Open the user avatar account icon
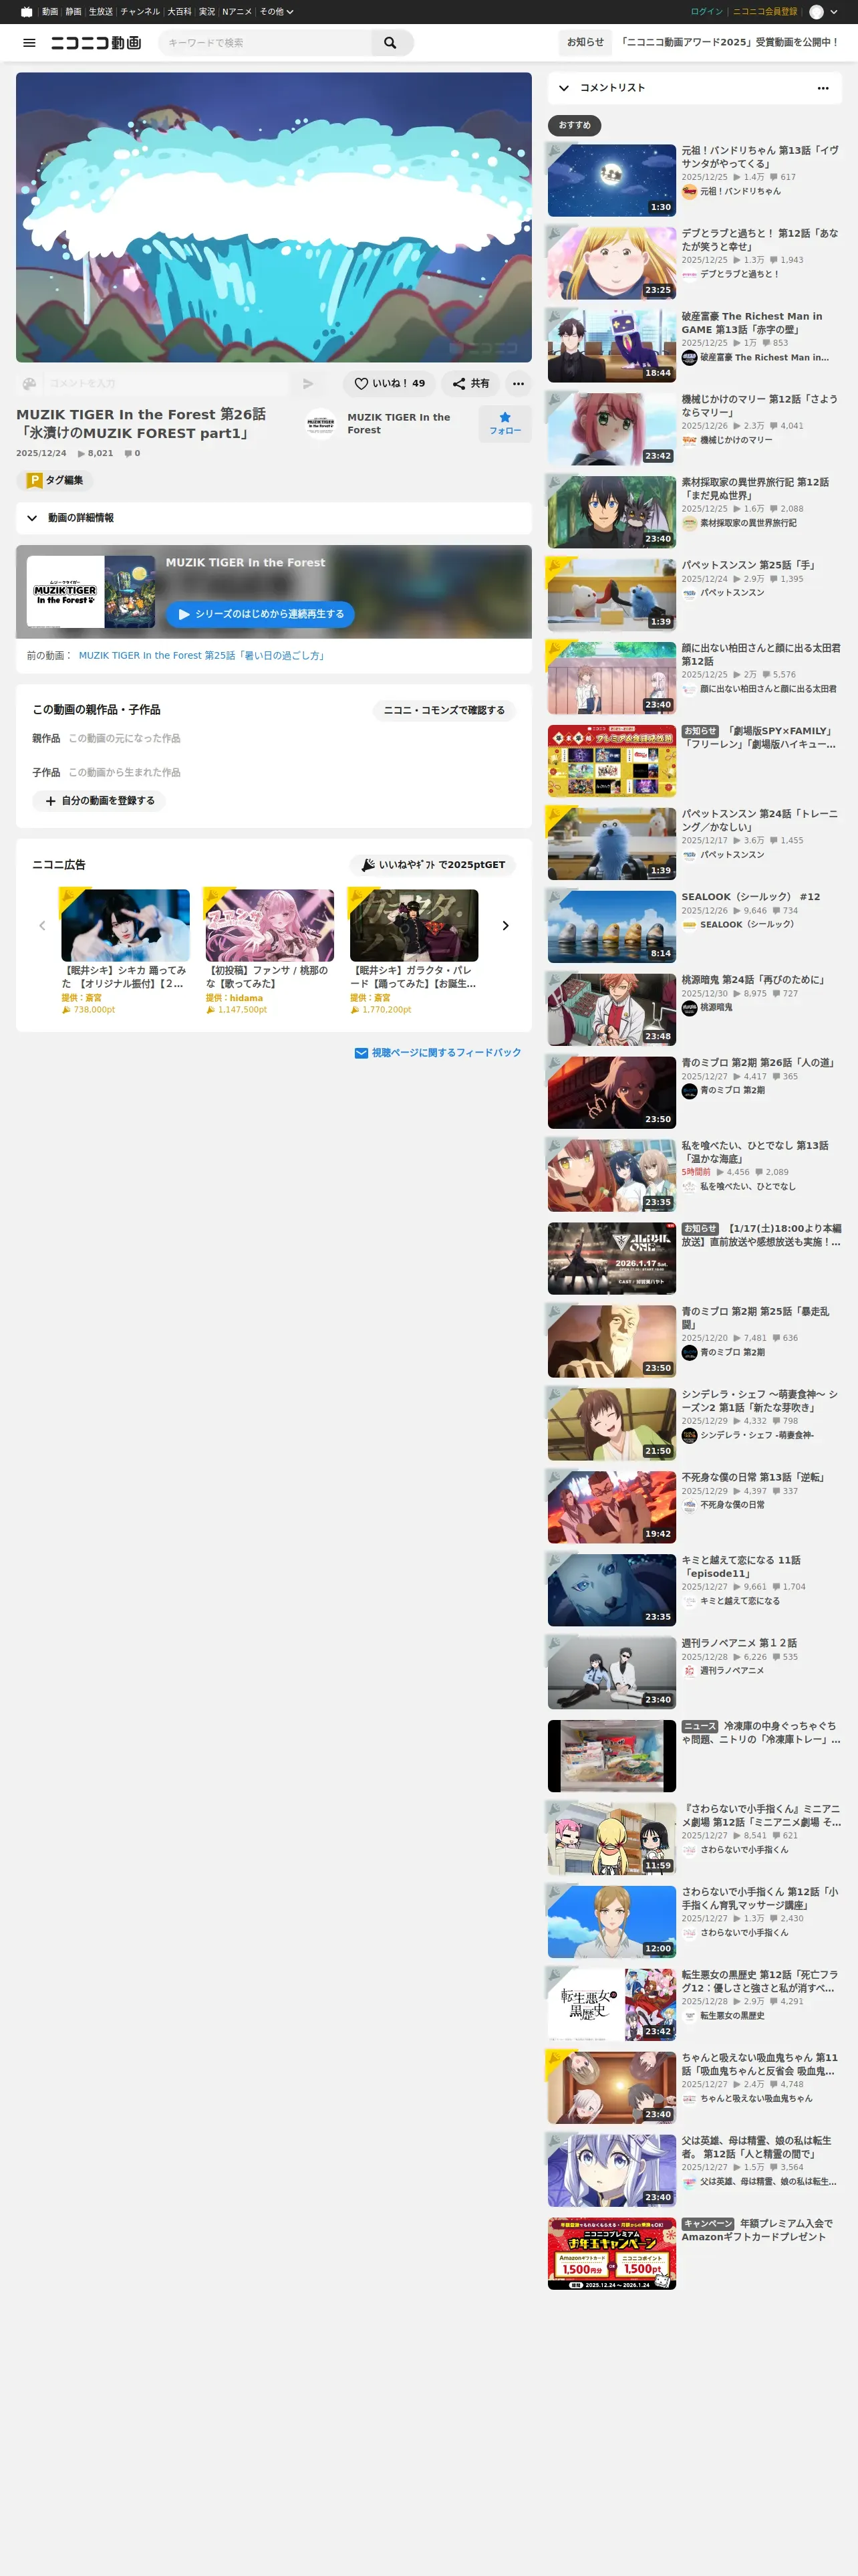This screenshot has width=858, height=2576. click(x=816, y=12)
